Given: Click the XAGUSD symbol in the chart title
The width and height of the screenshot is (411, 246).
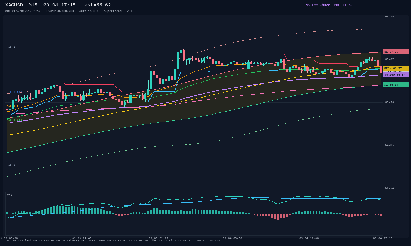Looking at the screenshot, I should pos(14,5).
